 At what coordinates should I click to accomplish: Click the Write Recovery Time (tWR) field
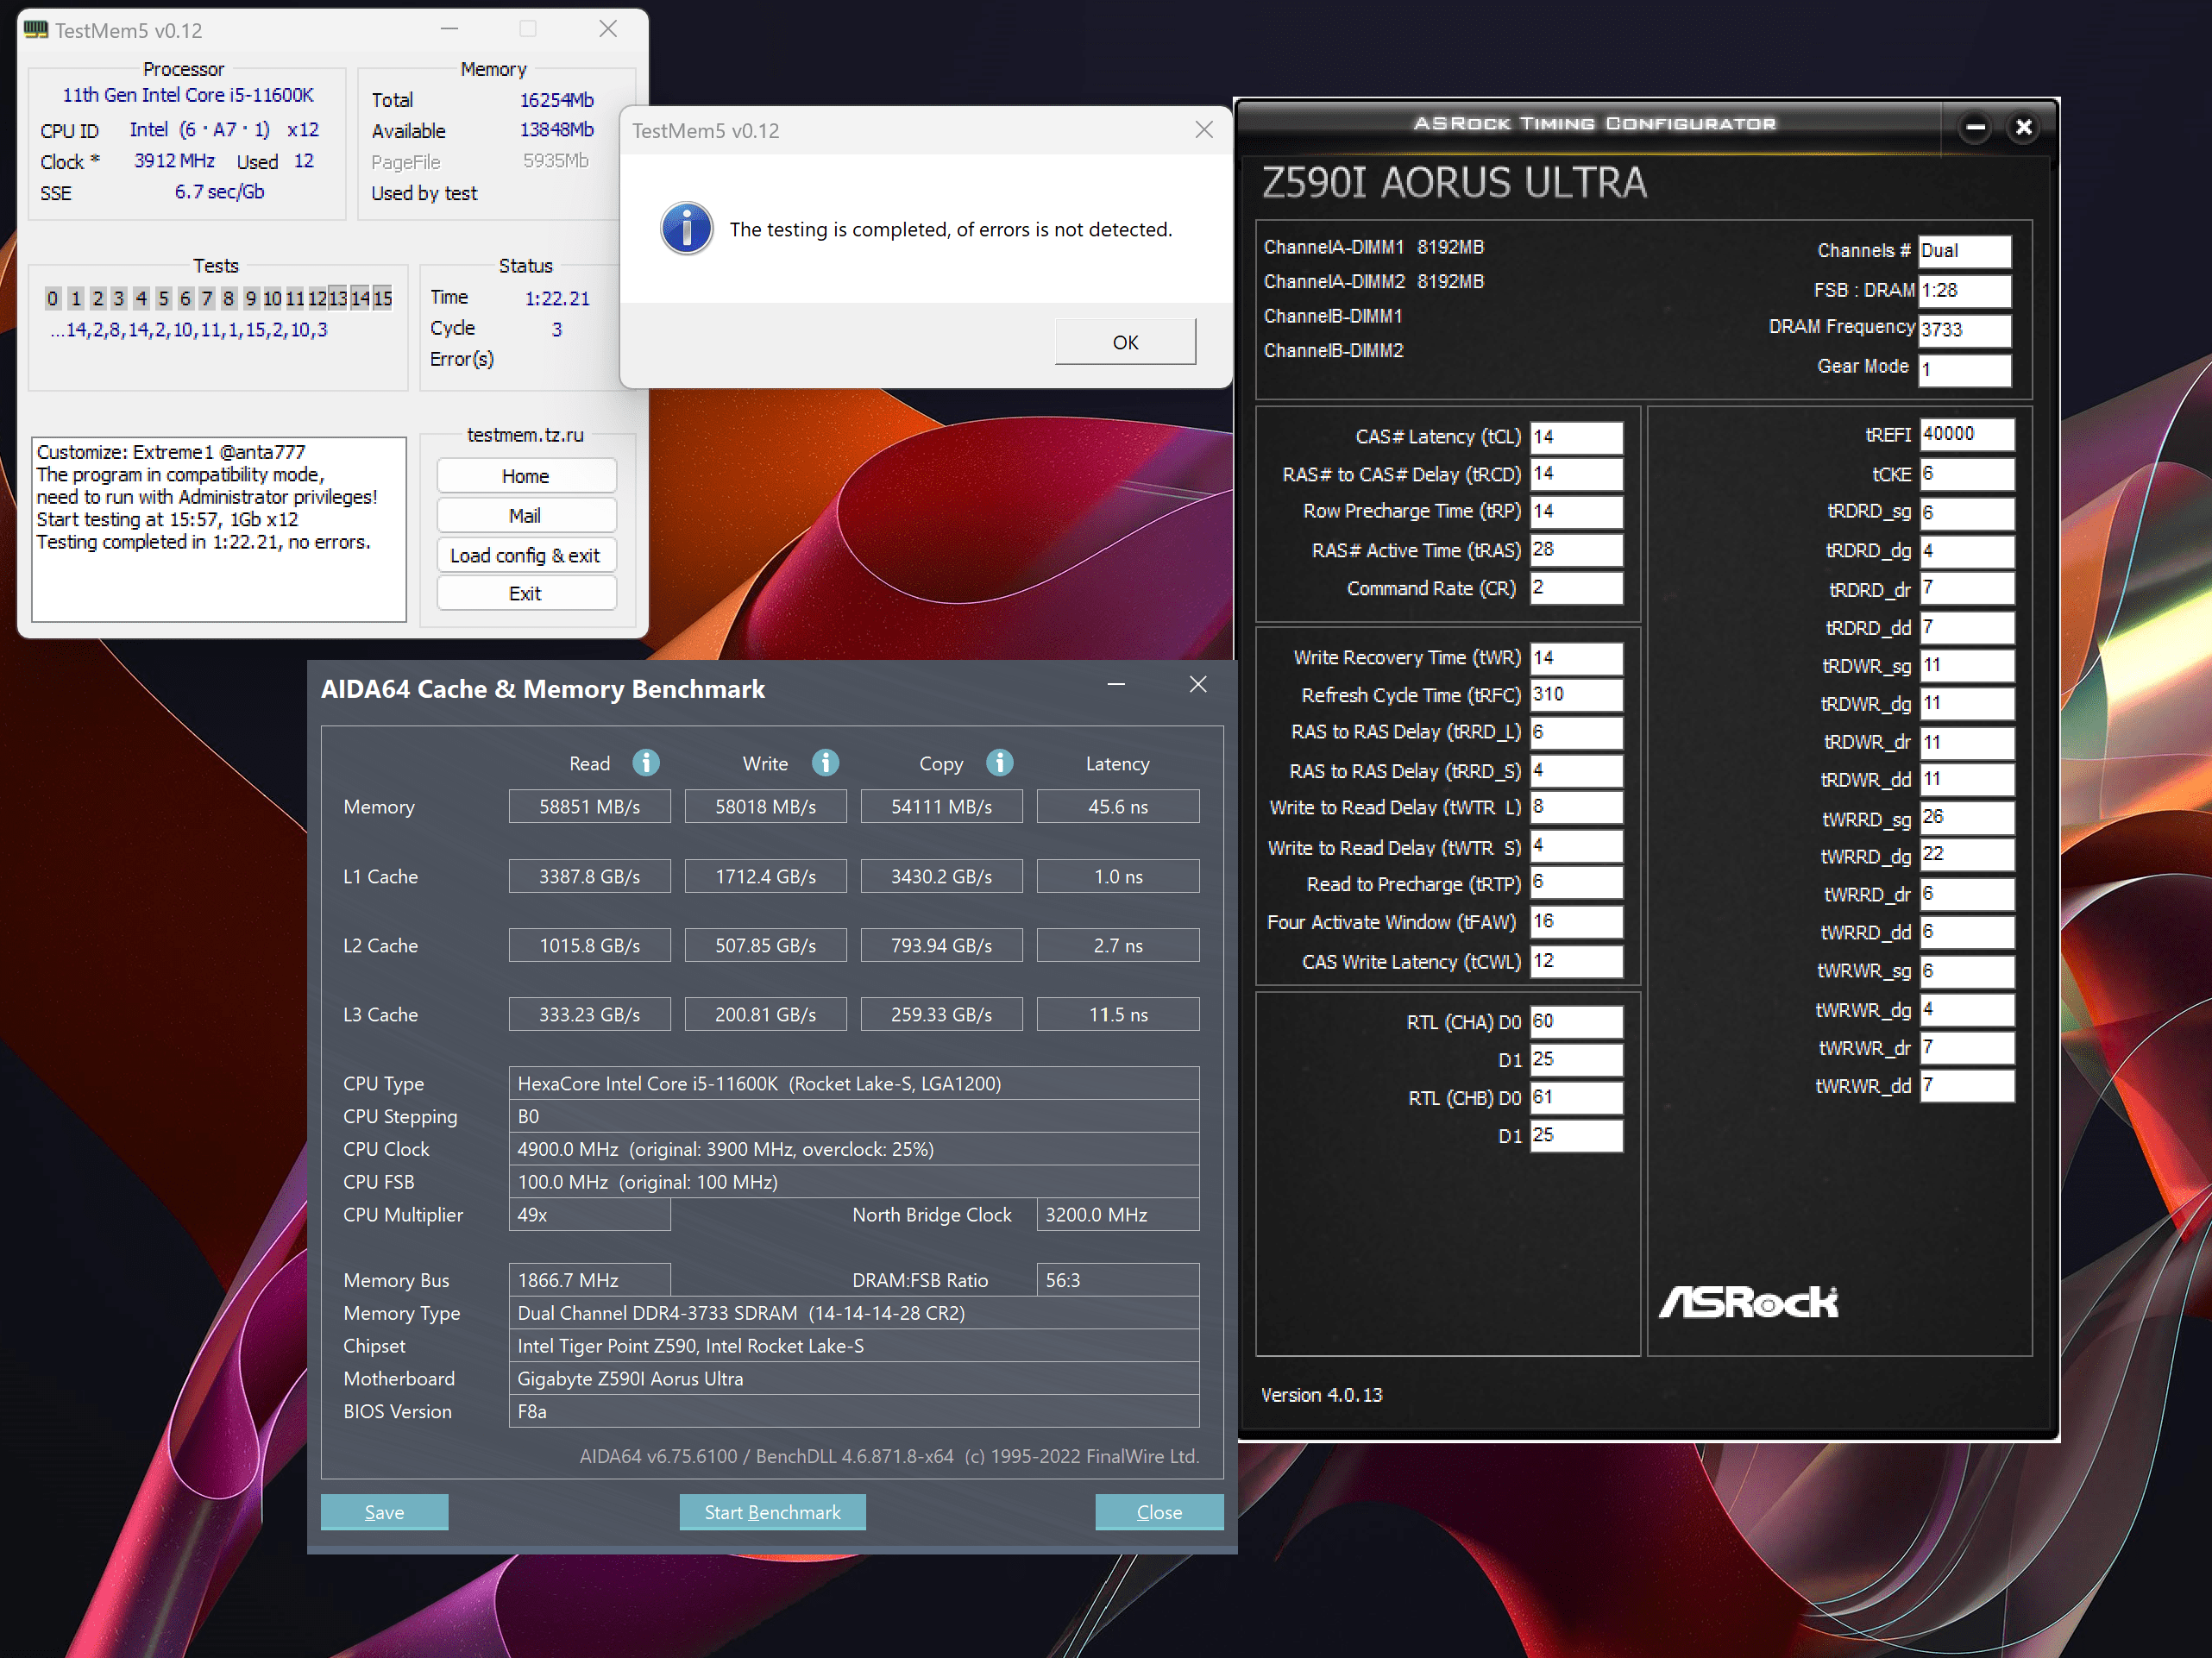point(1576,658)
